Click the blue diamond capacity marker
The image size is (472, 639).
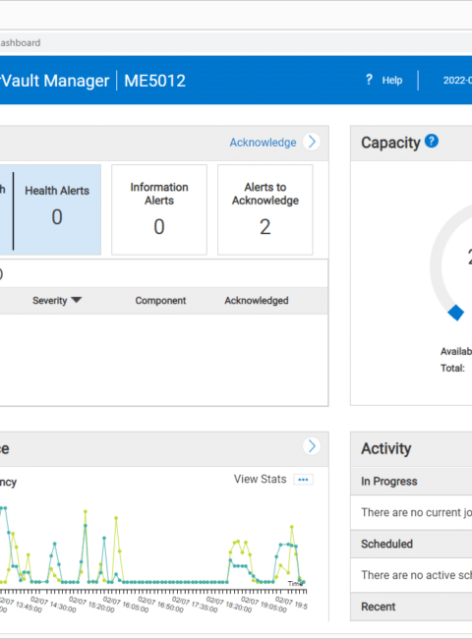(x=456, y=313)
